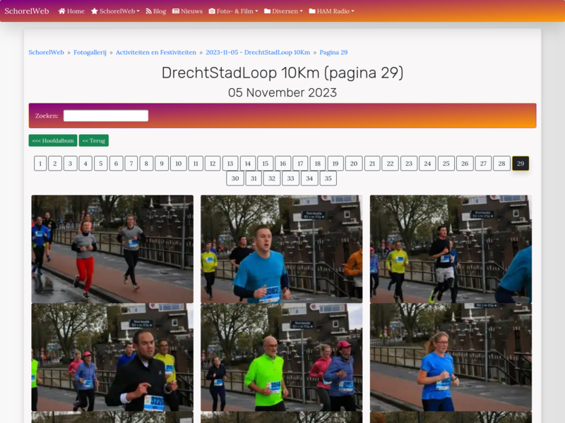
Task: Open photo of man in black jacket with bib 3220
Action: click(112, 357)
